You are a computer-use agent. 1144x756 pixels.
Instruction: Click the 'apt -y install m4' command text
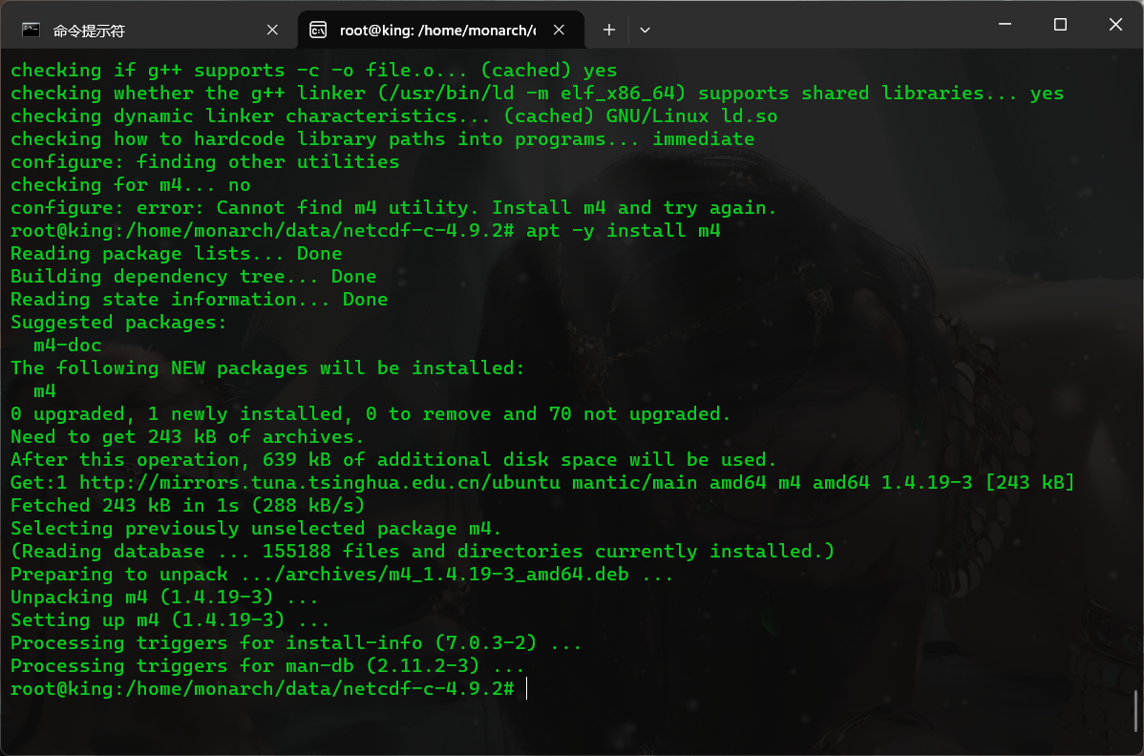coord(623,230)
